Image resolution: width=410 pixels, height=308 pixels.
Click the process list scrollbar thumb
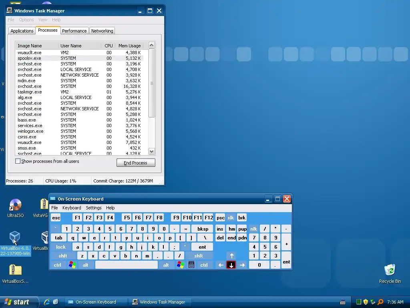tap(152, 83)
